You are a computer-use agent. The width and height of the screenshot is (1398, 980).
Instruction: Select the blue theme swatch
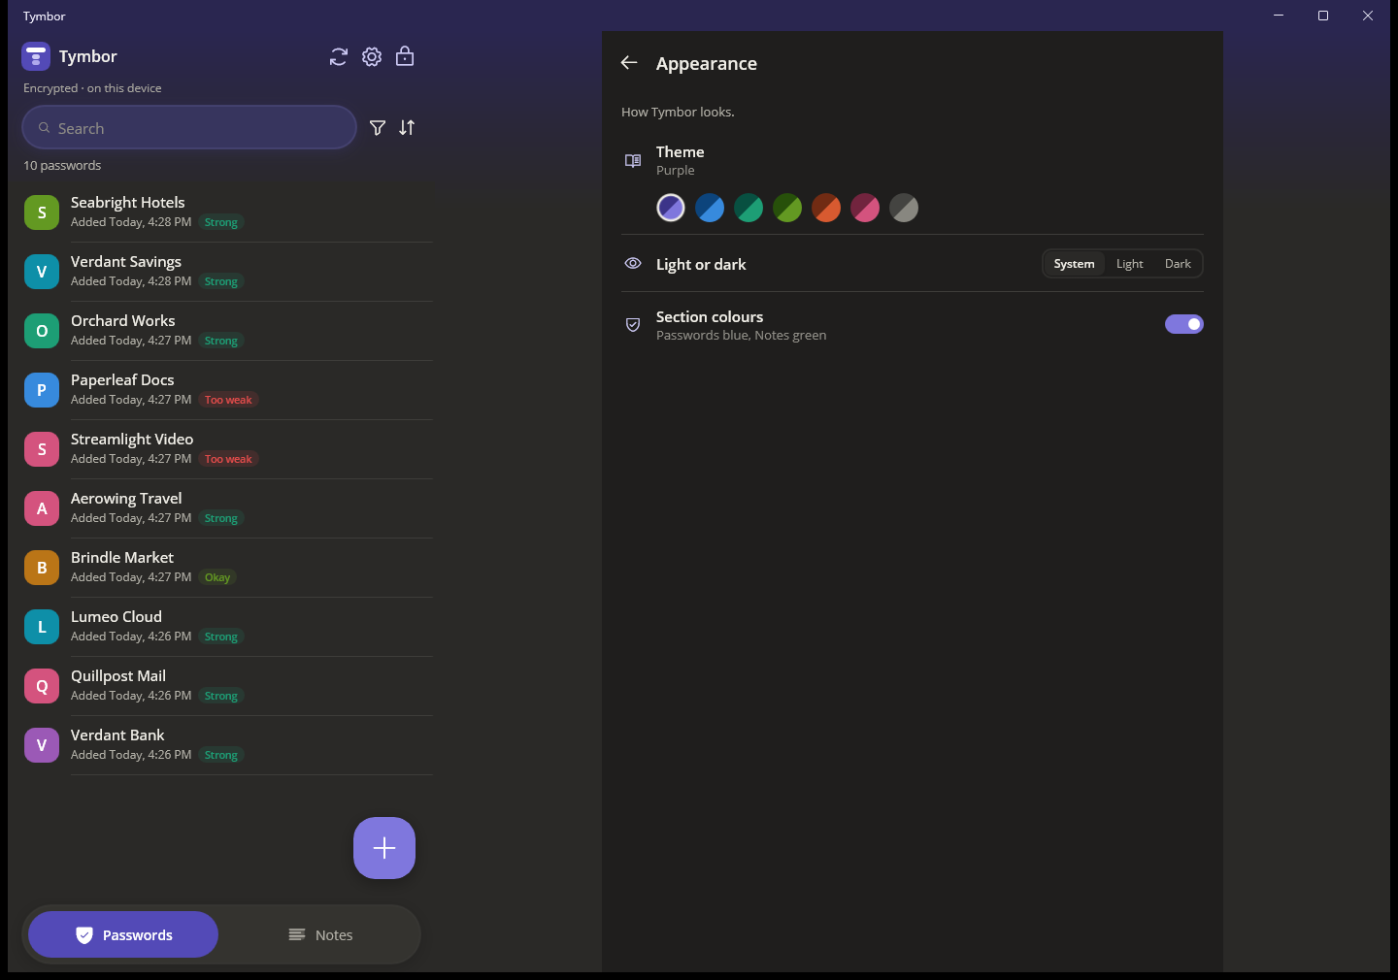710,208
